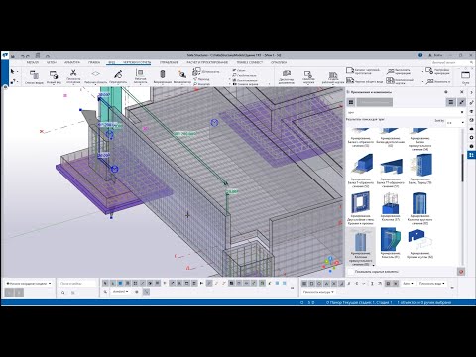
Task: Select the Плоскости отсечения clip planes scissors tool
Action: point(73,77)
